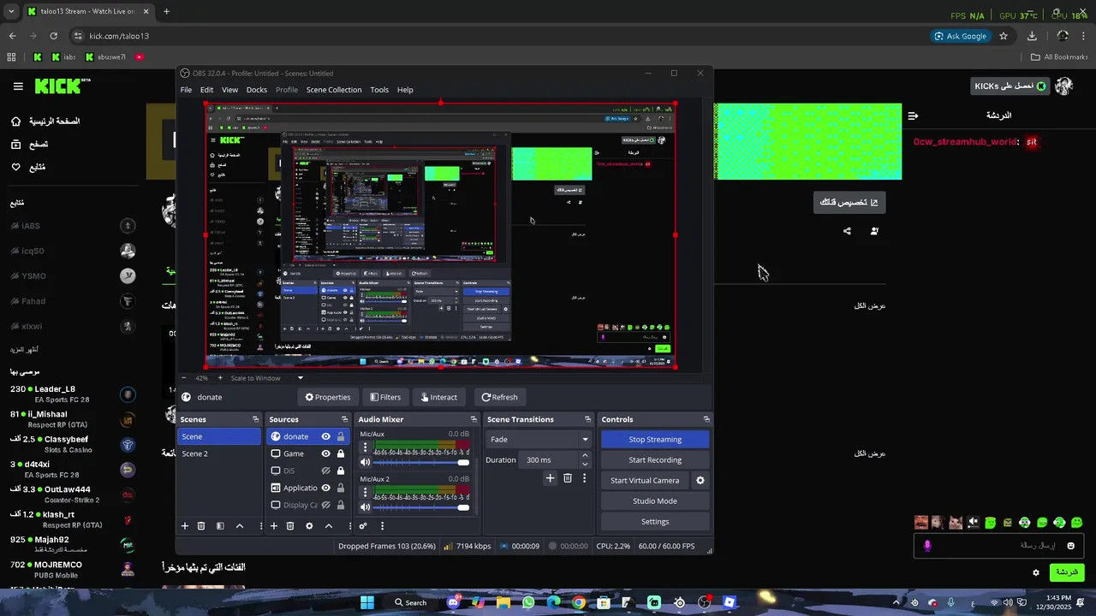
Task: Collapse the Kick chat panel arrow icon
Action: coord(913,115)
